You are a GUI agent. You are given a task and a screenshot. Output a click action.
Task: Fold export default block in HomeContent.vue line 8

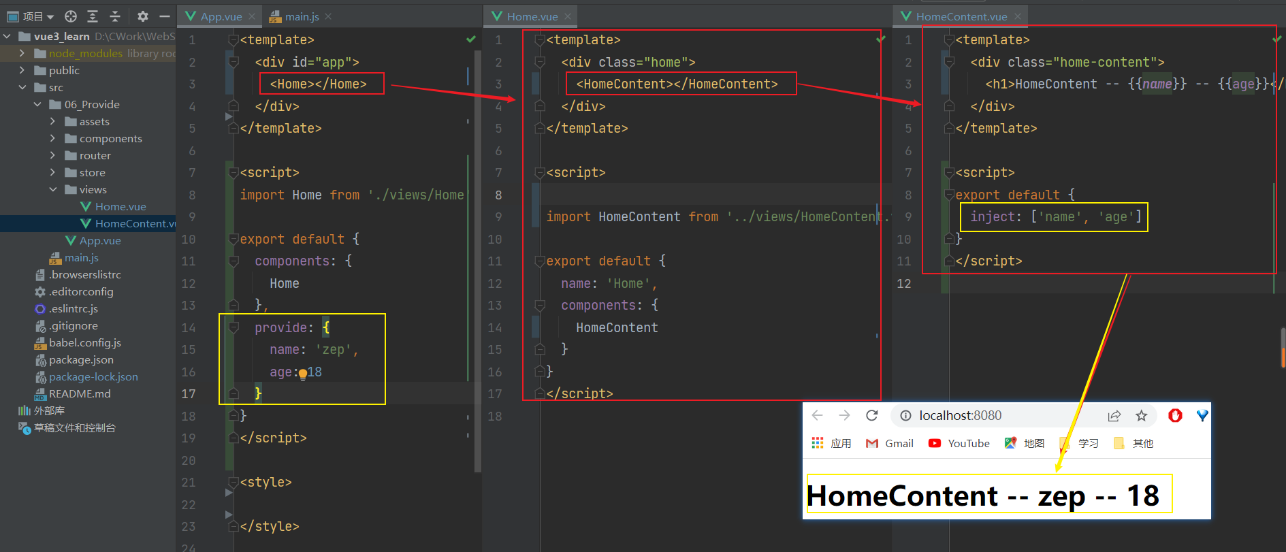click(949, 195)
